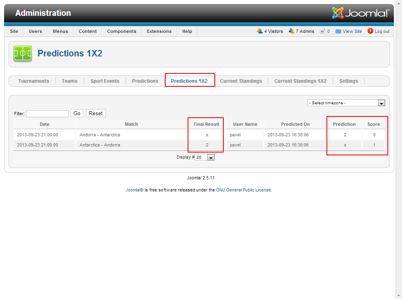Click the page scrollbar down arrow
402x299 pixels.
tap(399, 296)
